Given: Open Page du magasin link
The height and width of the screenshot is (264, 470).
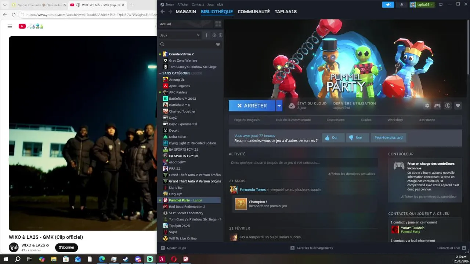Looking at the screenshot, I should [x=247, y=120].
